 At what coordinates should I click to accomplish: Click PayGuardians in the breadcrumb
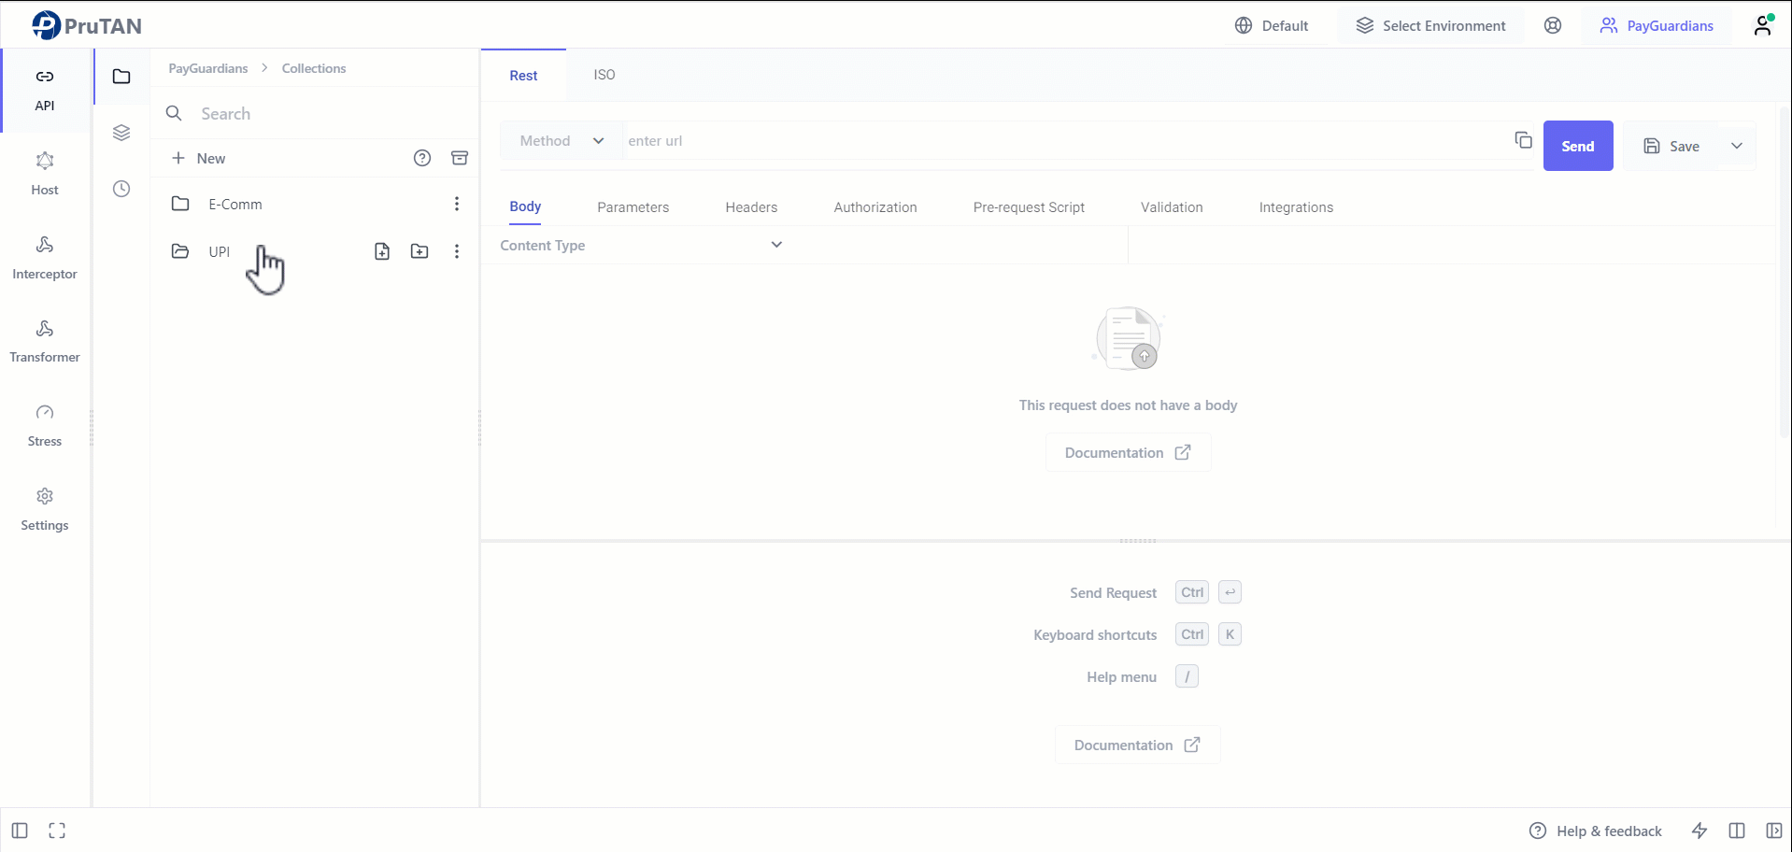(208, 68)
